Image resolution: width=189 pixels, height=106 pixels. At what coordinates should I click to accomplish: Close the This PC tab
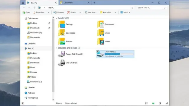pyautogui.click(x=56, y=3)
